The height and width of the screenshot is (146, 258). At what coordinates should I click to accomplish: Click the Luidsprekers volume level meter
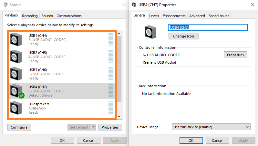click(111, 108)
